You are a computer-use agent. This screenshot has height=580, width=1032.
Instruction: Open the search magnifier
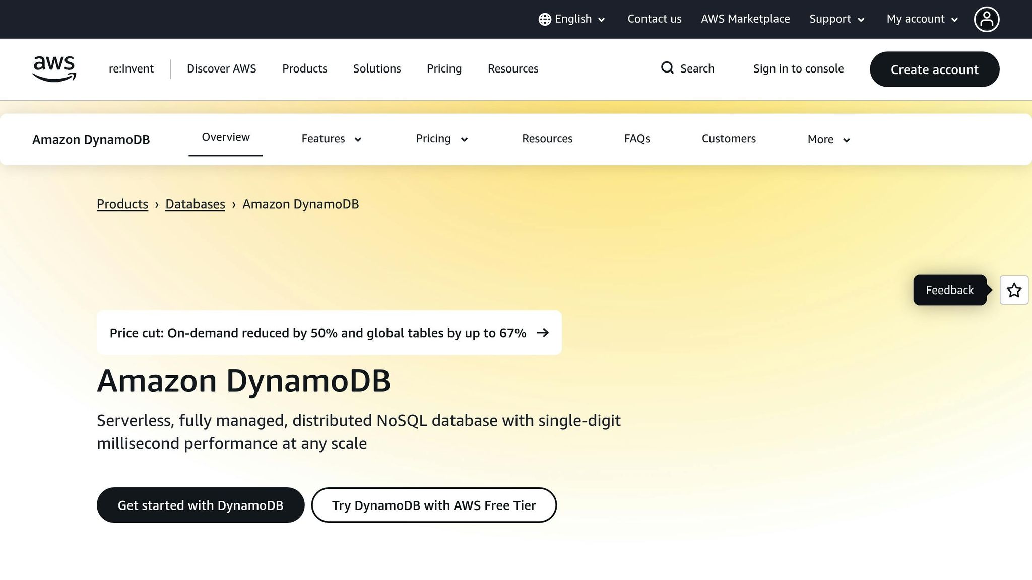pyautogui.click(x=667, y=68)
